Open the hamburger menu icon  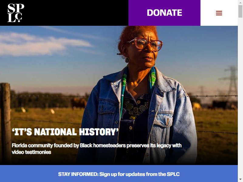tap(219, 13)
